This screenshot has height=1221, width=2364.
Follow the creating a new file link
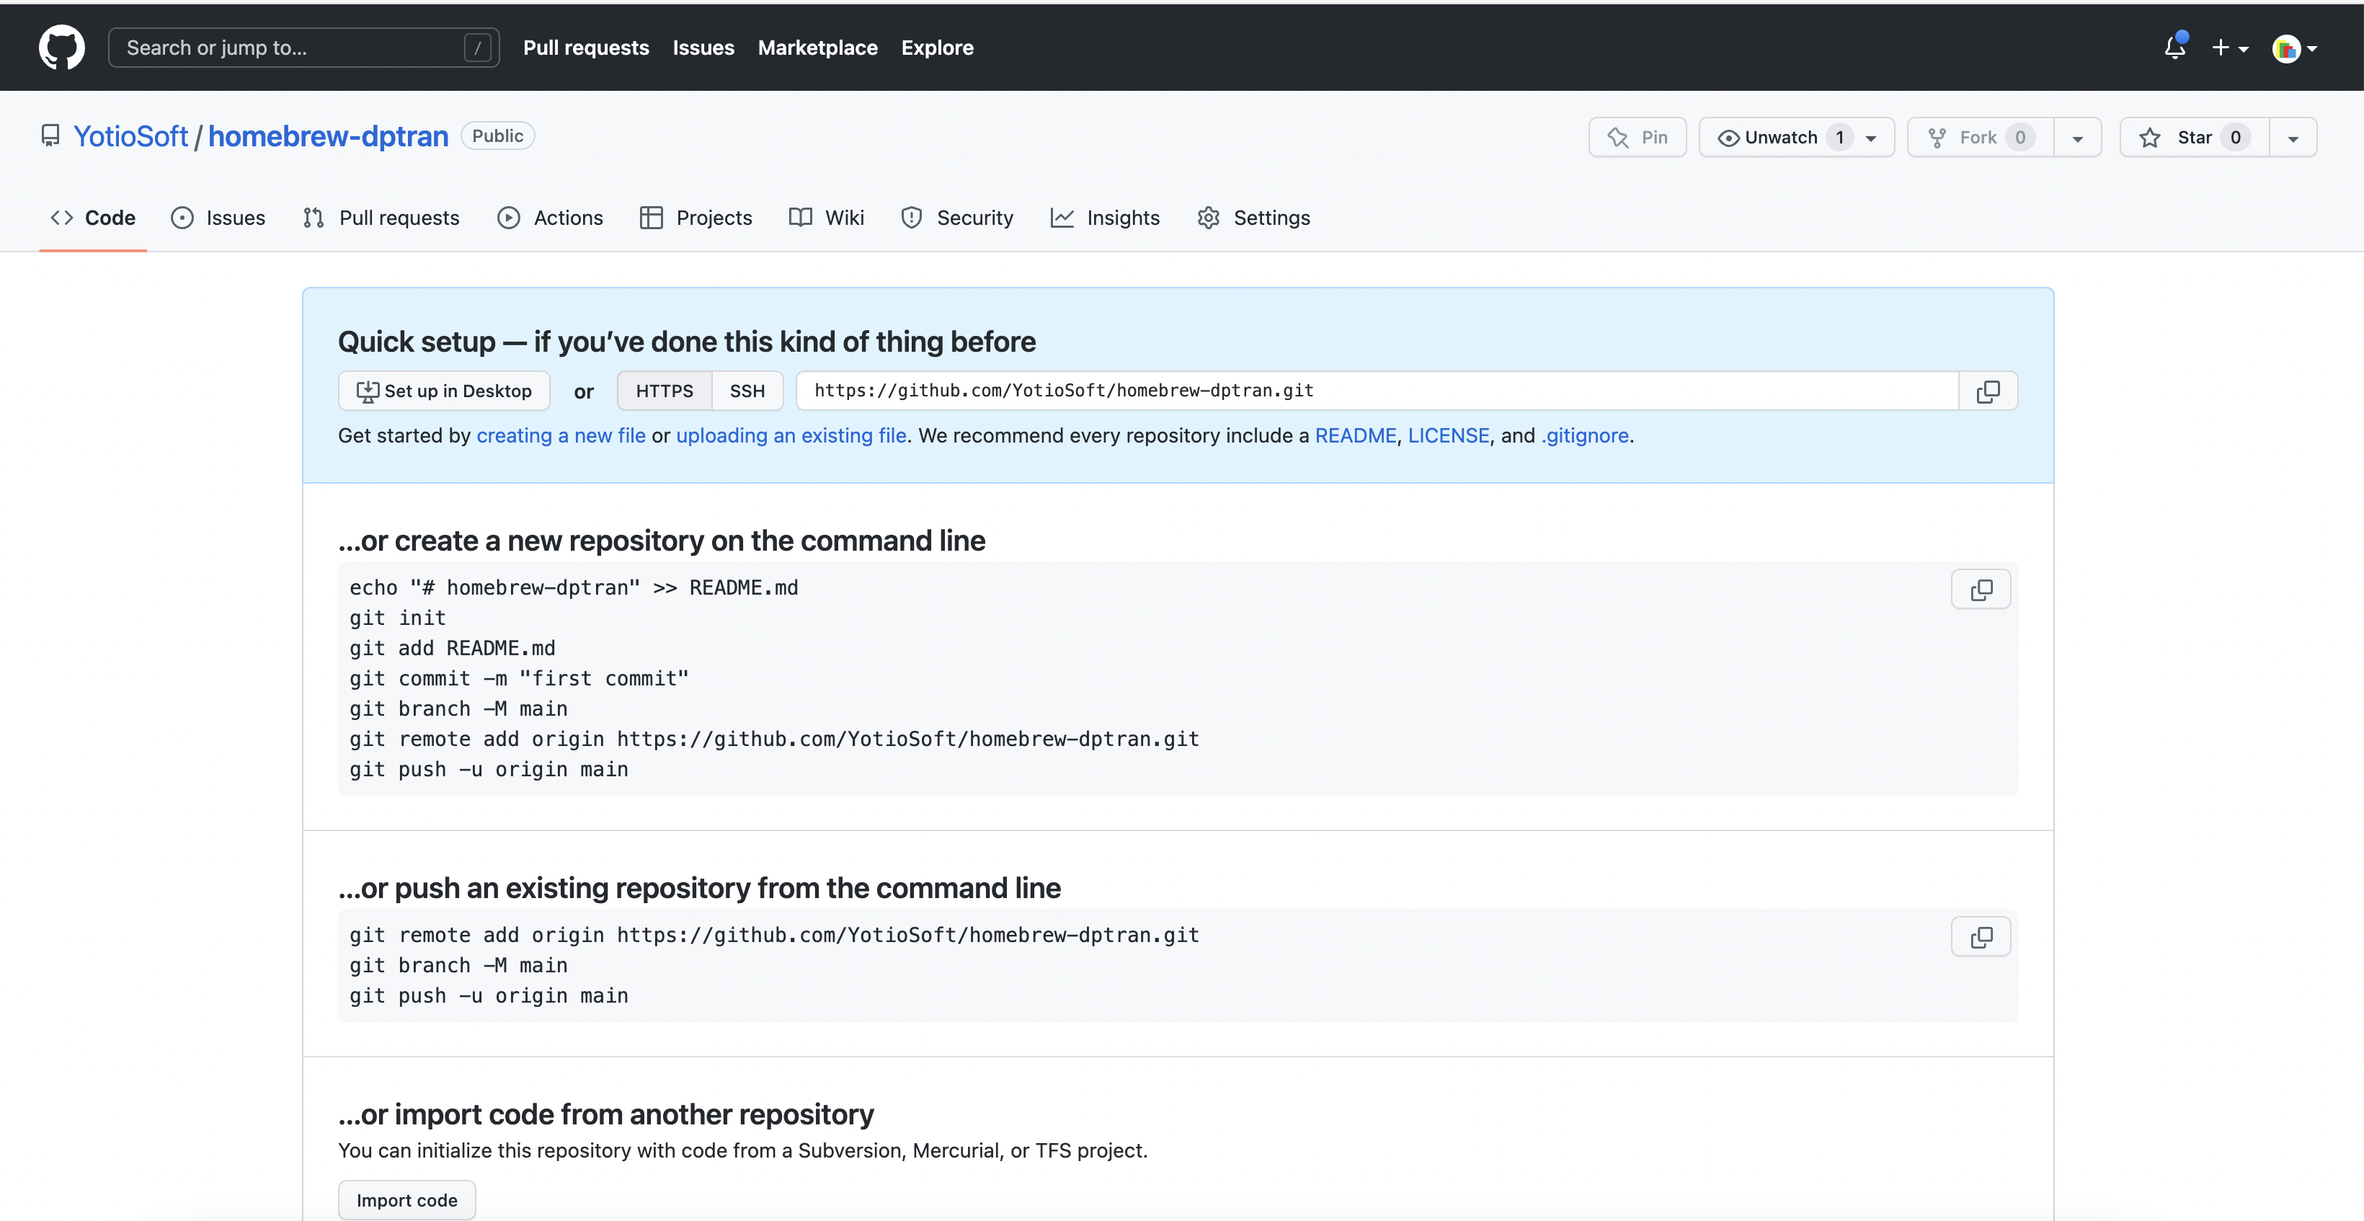coord(561,435)
